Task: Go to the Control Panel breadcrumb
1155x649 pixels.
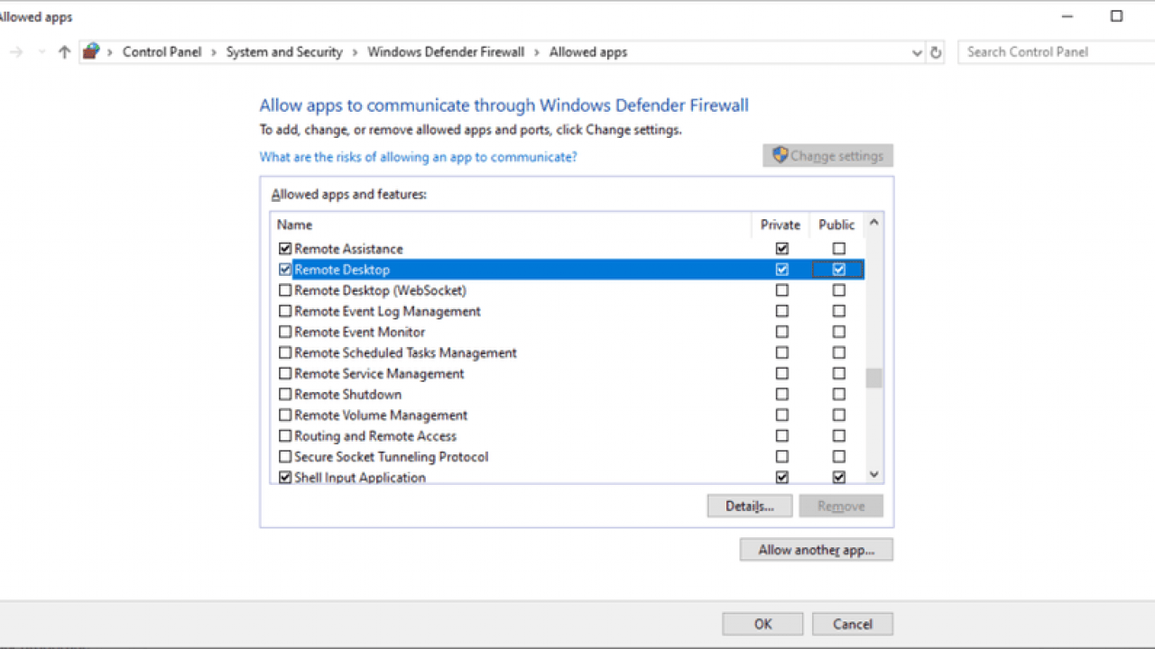Action: (164, 52)
